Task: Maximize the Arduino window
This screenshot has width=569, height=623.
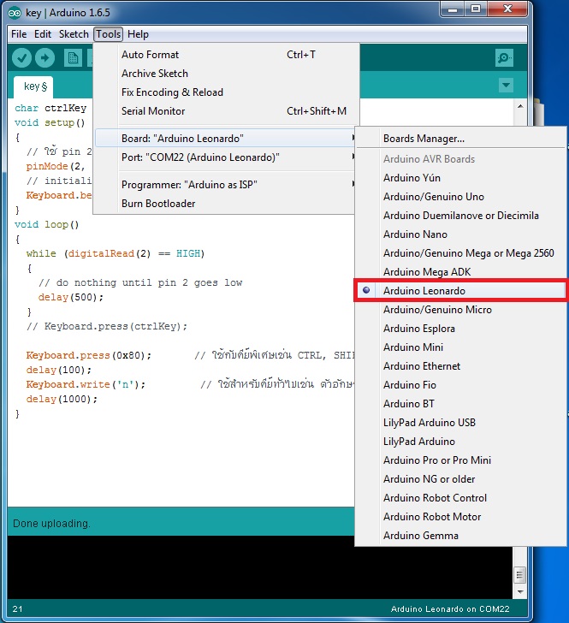Action: (x=475, y=9)
